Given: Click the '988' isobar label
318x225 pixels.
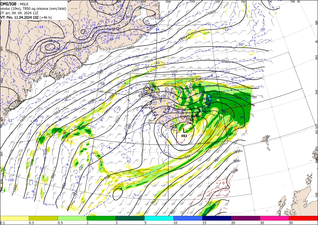Looking at the screenshot, I should tap(188, 156).
